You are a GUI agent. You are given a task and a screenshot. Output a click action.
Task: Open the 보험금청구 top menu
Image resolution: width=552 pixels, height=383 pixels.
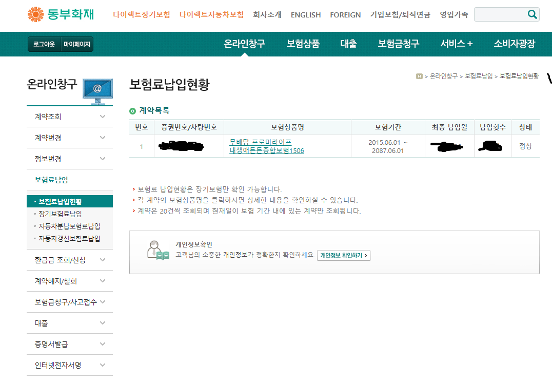pyautogui.click(x=398, y=44)
